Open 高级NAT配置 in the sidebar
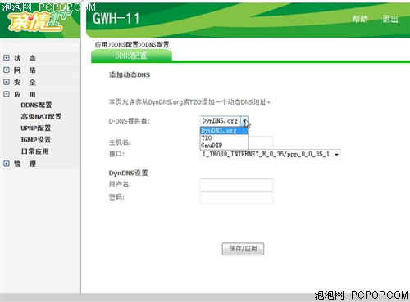Viewport: 410px width, 302px height. point(41,116)
